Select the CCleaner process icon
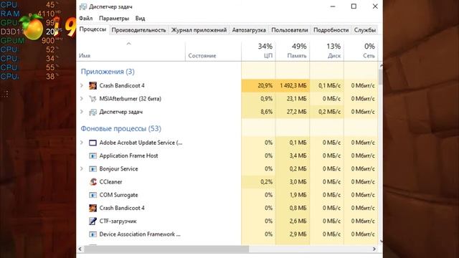This screenshot has width=459, height=258. [93, 181]
